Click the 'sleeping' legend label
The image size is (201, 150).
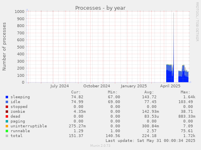pos(20,97)
